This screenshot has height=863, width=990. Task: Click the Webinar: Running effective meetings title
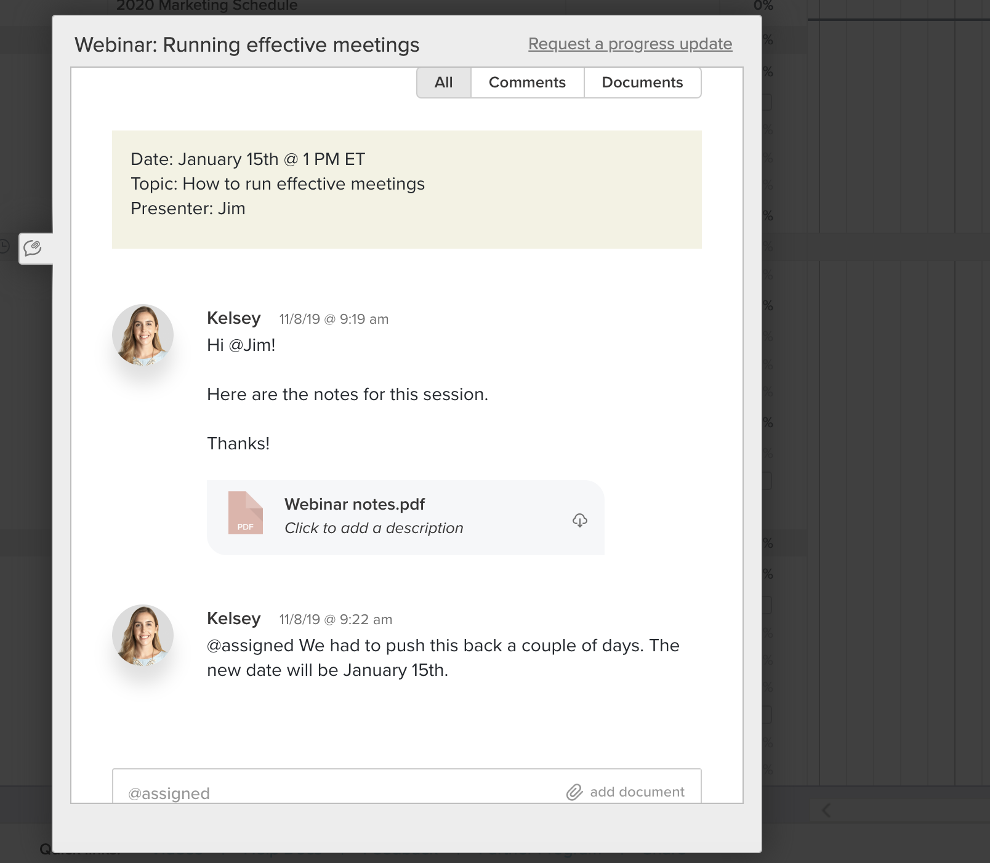(x=247, y=45)
